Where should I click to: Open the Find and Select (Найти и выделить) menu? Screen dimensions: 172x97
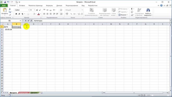[148, 12]
